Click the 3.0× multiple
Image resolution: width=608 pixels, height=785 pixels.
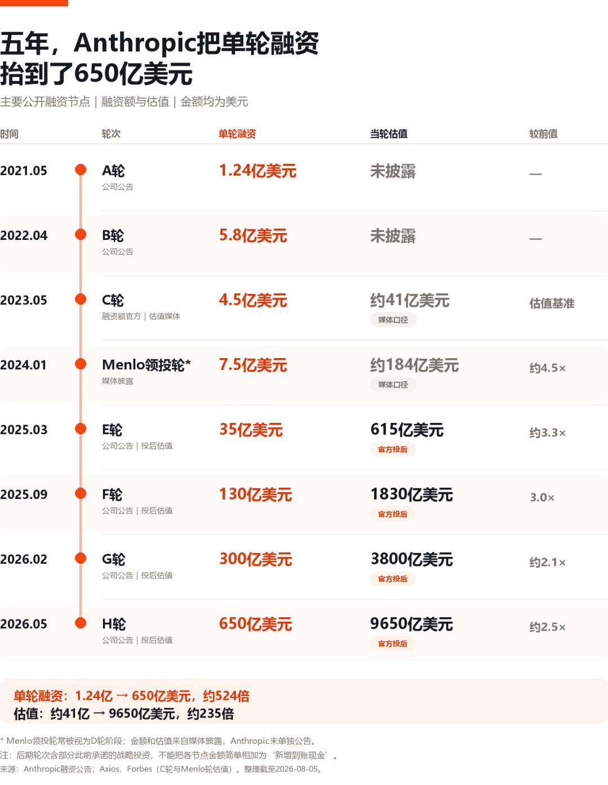542,498
